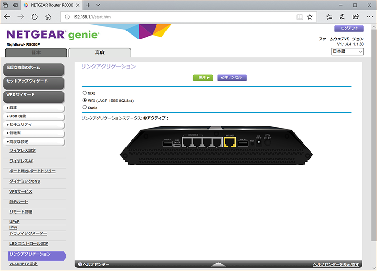This screenshot has height=271, width=377.
Task: Click the green 適用 button
Action: tap(203, 77)
